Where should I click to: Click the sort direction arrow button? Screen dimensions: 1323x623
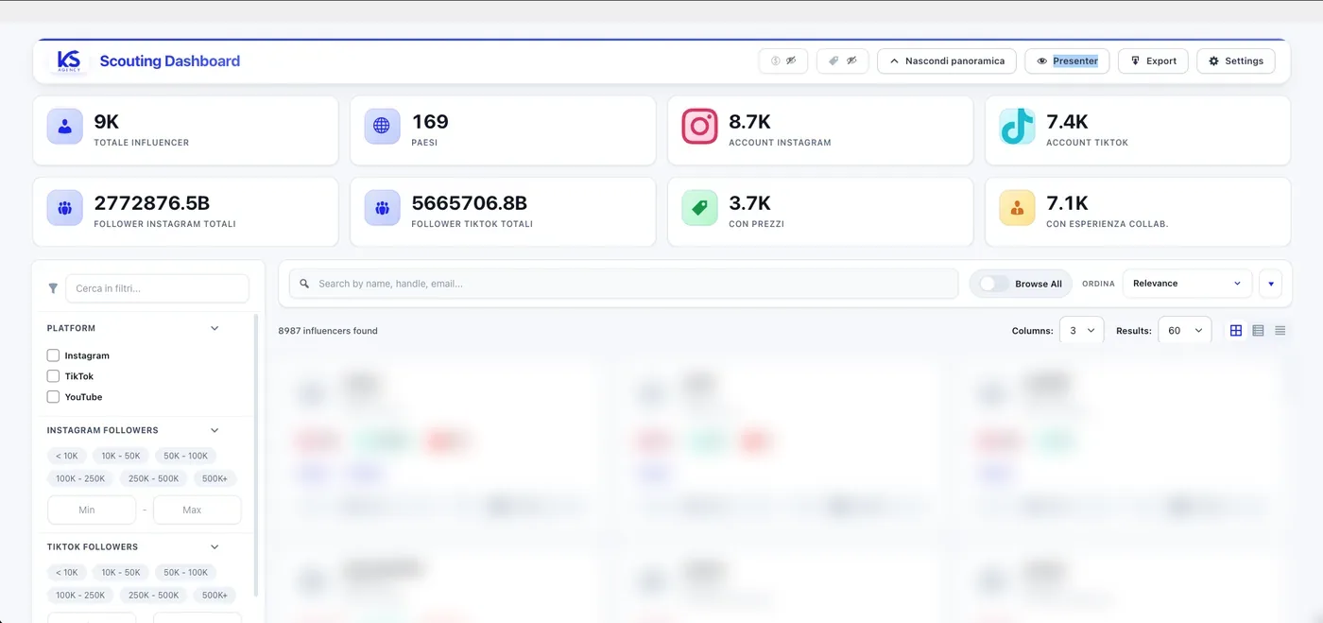pyautogui.click(x=1270, y=284)
